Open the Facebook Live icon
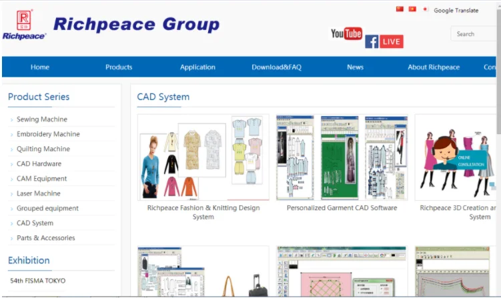Image resolution: width=501 pixels, height=298 pixels. [x=384, y=41]
